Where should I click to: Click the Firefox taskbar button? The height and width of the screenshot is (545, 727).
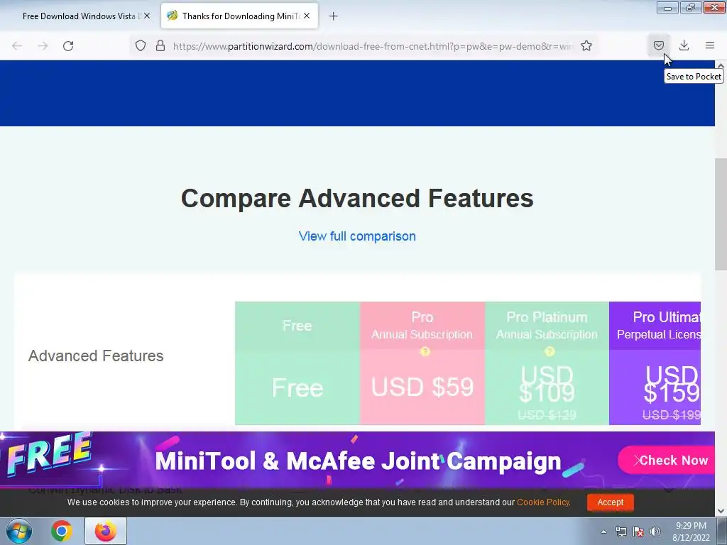pos(106,531)
